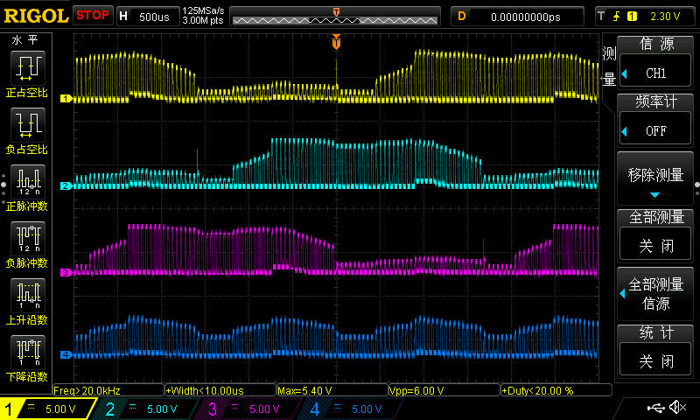
Task: Toggle all measurements (全部测量) 关闭 setting
Action: click(656, 245)
